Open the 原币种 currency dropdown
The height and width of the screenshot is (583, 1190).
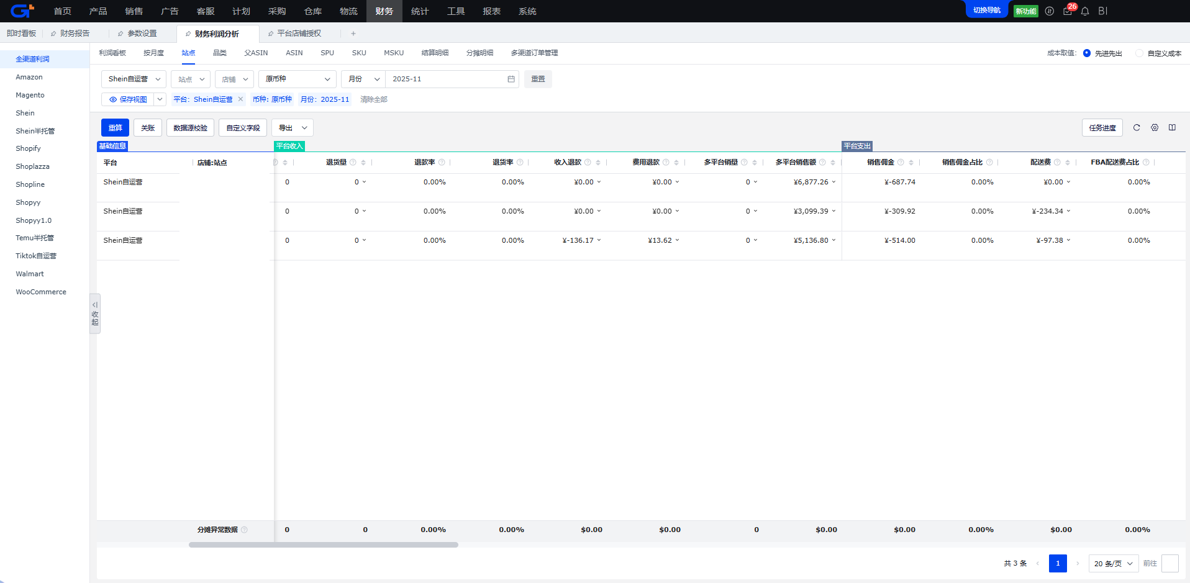pyautogui.click(x=297, y=79)
